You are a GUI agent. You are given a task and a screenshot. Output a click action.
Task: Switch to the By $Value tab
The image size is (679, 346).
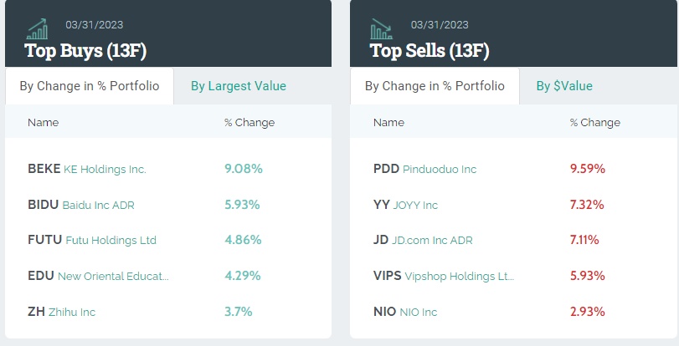[x=564, y=86]
